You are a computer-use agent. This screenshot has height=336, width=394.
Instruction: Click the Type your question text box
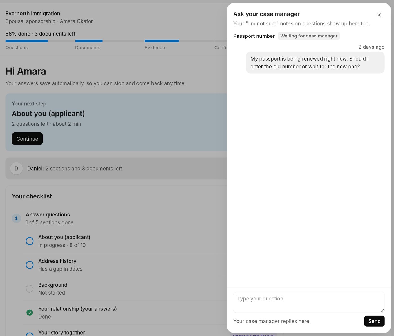click(309, 302)
